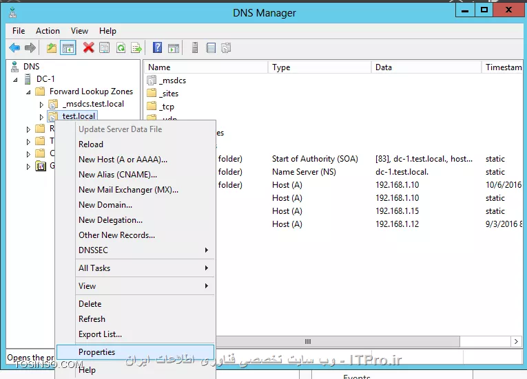Open the File menu
This screenshot has width=527, height=379.
(x=19, y=31)
